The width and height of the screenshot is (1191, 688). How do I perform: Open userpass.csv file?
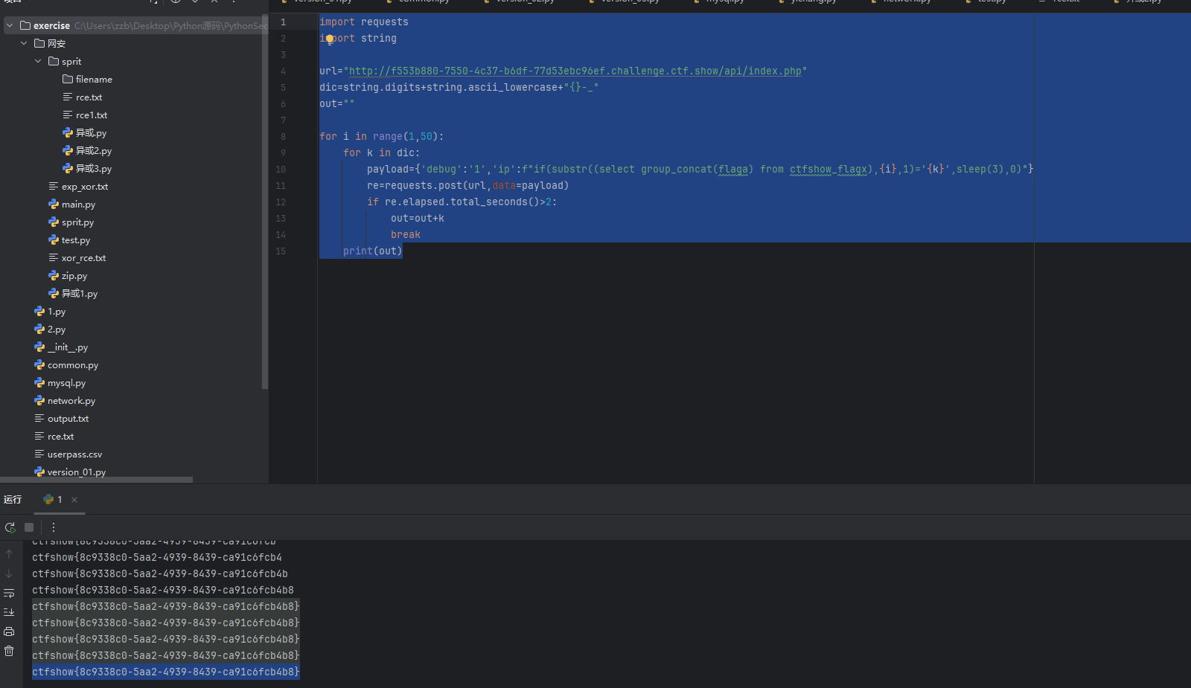tap(74, 454)
